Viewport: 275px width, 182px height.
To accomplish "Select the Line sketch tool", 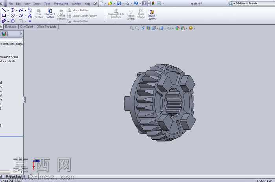I will coord(4,10).
